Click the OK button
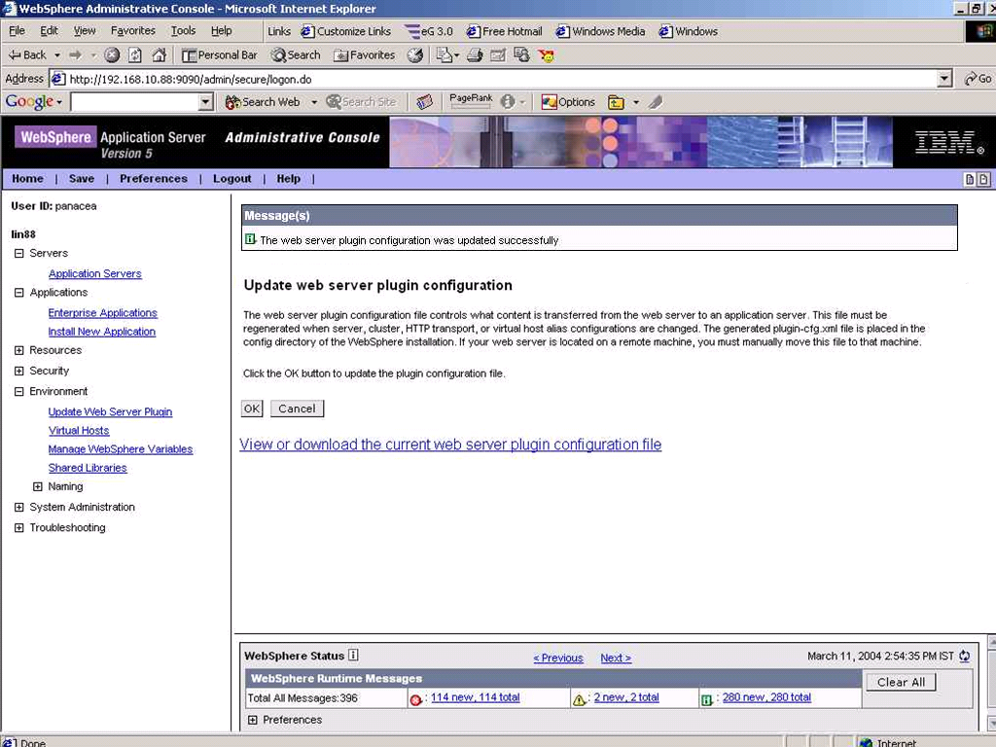 coord(252,409)
